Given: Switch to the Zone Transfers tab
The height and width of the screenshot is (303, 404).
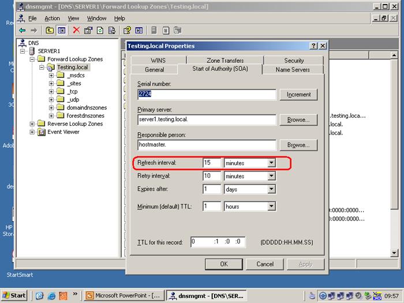Looking at the screenshot, I should 225,60.
